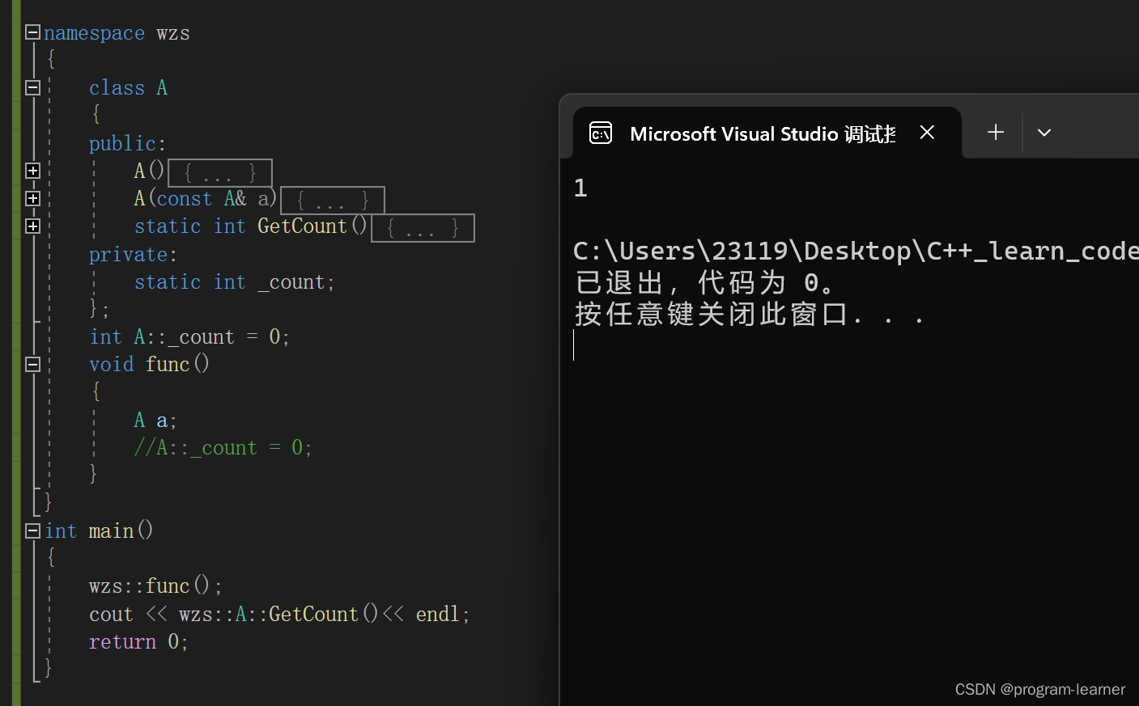Click 'return 0;' statement
Screen dimensions: 1139x706
[138, 642]
